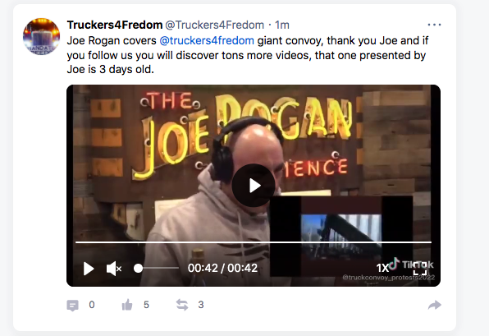Play video with the large center button
Image resolution: width=489 pixels, height=336 pixels.
click(x=254, y=186)
